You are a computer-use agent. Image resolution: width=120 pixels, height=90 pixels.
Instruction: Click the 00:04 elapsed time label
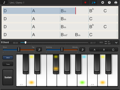click(15, 43)
